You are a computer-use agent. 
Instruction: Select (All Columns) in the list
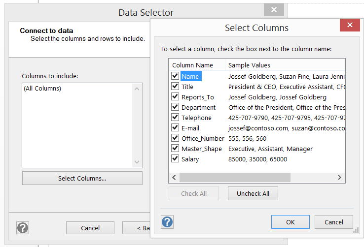(x=42, y=89)
